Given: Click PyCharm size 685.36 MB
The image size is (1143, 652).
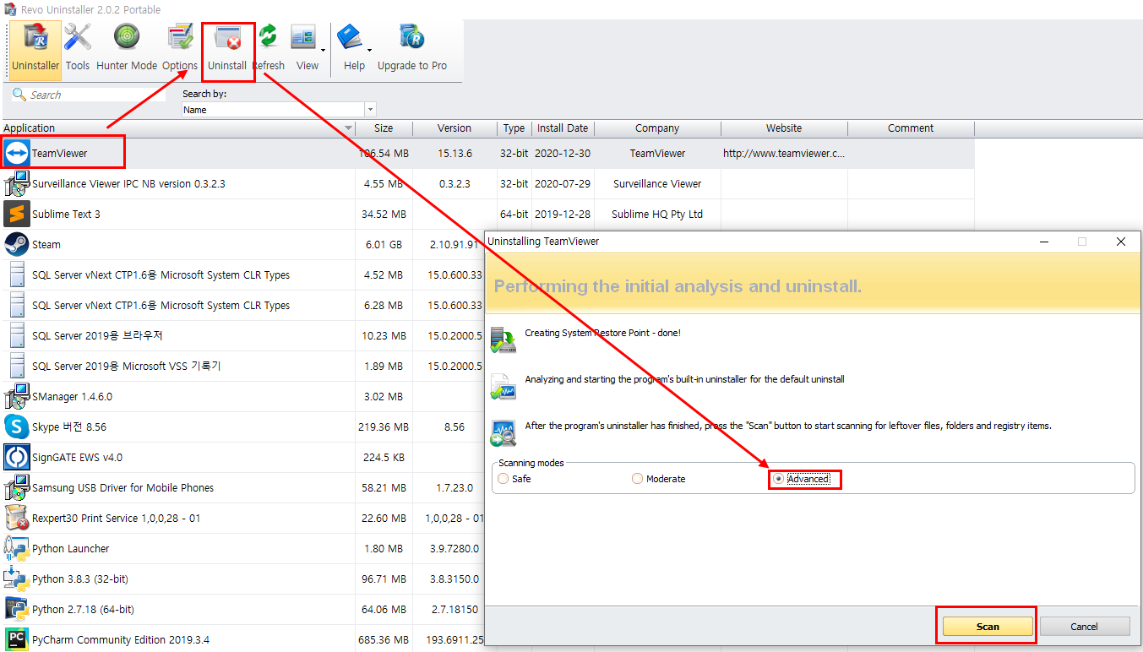Looking at the screenshot, I should pyautogui.click(x=384, y=640).
